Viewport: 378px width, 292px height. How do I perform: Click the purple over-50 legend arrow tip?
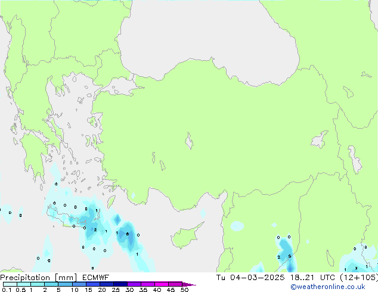coord(189,284)
